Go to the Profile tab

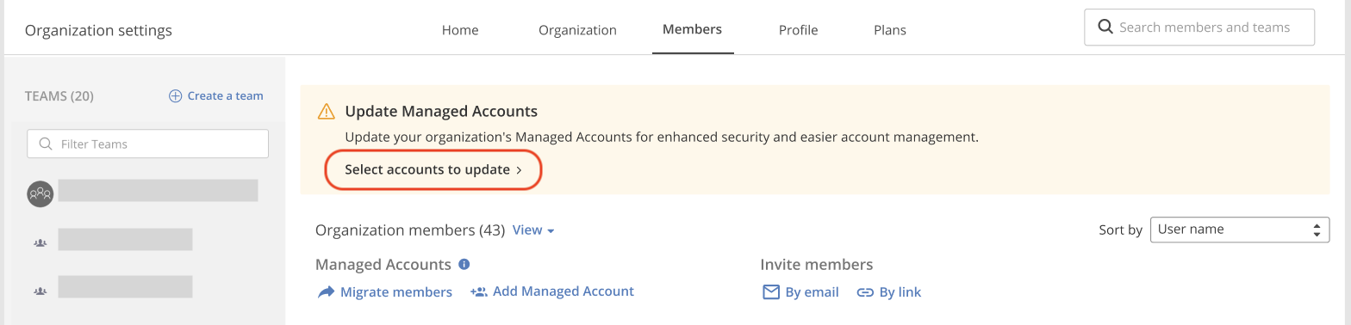tap(798, 30)
